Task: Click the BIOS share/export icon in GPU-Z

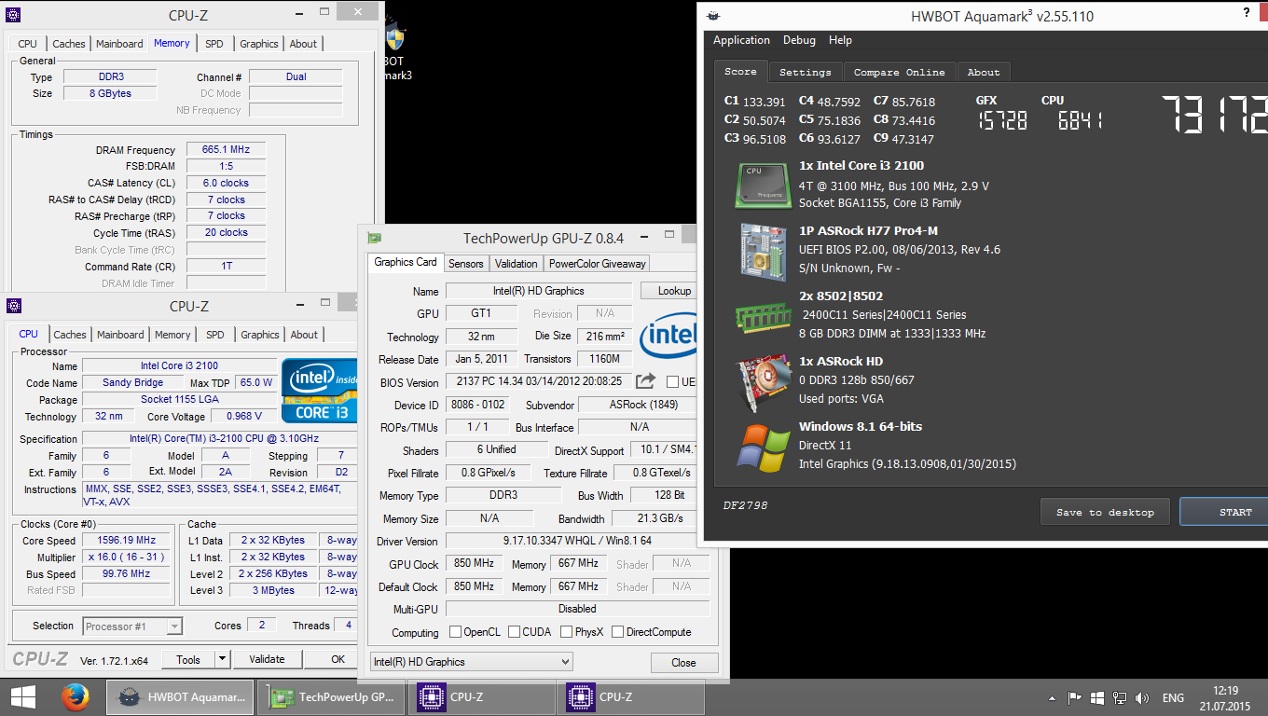Action: tap(645, 381)
